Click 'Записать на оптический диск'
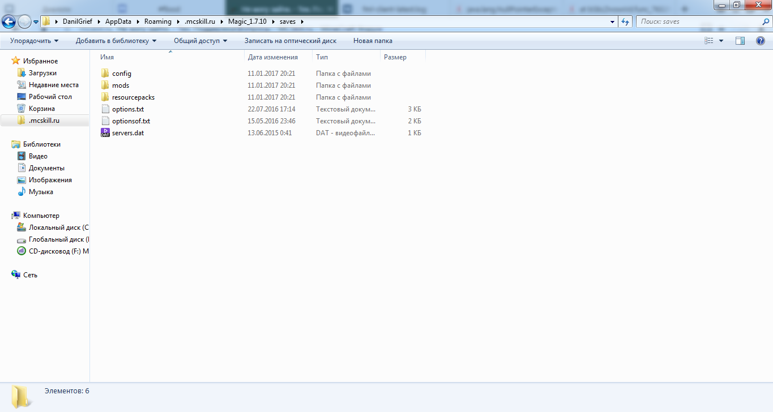Screen dimensions: 773x412 coord(291,41)
